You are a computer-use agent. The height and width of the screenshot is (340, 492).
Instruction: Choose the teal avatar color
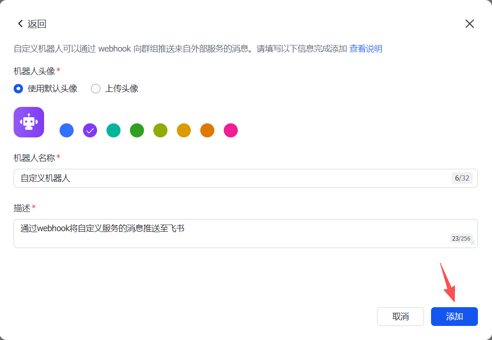[x=114, y=130]
